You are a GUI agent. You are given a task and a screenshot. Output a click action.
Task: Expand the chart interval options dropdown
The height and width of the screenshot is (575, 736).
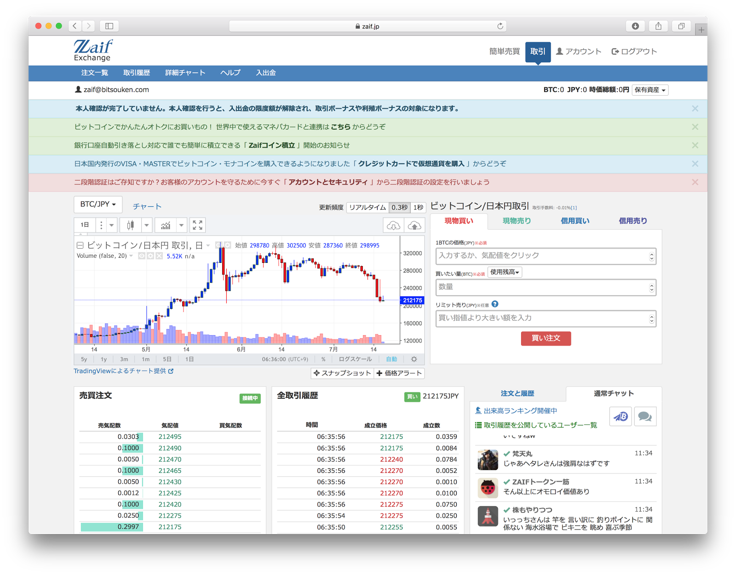click(x=111, y=225)
